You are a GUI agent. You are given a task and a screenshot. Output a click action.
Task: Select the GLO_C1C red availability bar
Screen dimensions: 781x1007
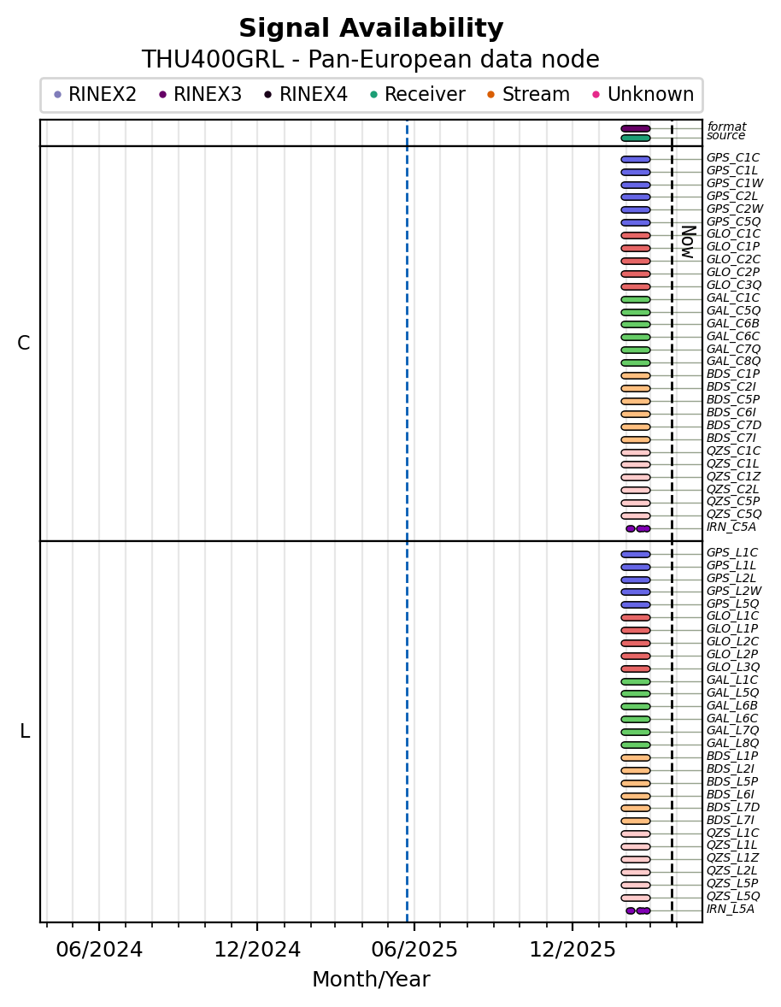pos(635,235)
